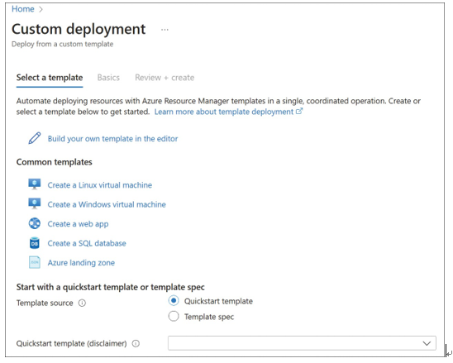Click the SQL database cylinder icon

point(35,243)
